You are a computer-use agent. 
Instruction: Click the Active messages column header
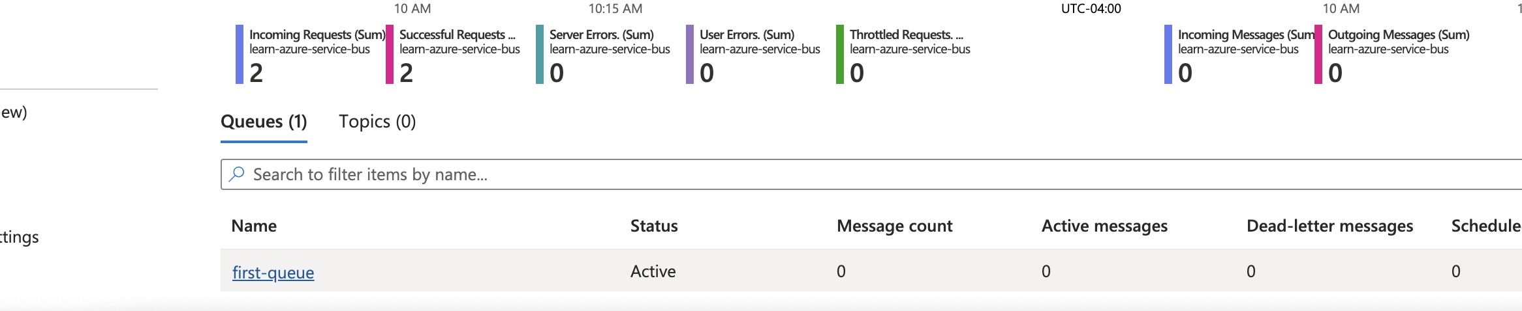(1104, 226)
